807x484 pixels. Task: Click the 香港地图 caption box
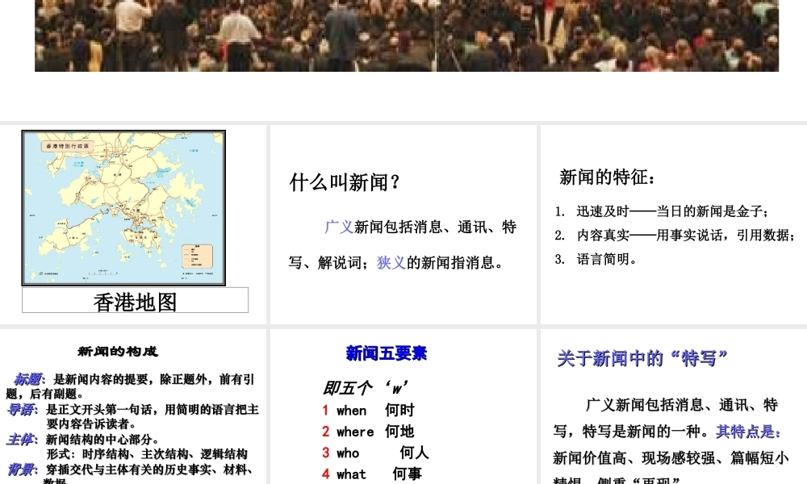pyautogui.click(x=135, y=300)
